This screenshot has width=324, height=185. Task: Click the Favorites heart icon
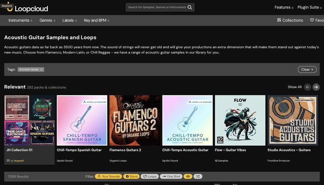(312, 20)
